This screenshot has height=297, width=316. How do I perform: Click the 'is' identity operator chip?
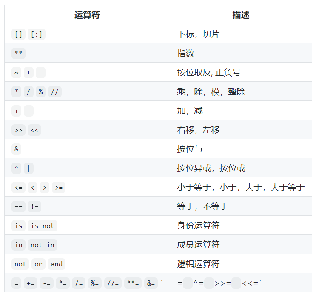[x=18, y=226]
